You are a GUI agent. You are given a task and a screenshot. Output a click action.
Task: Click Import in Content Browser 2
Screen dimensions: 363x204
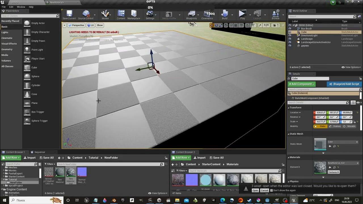[x=199, y=158]
